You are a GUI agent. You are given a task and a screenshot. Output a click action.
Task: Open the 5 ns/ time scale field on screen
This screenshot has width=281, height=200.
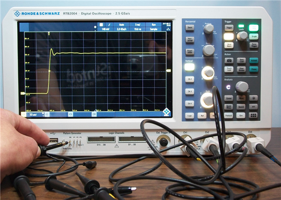(137, 25)
